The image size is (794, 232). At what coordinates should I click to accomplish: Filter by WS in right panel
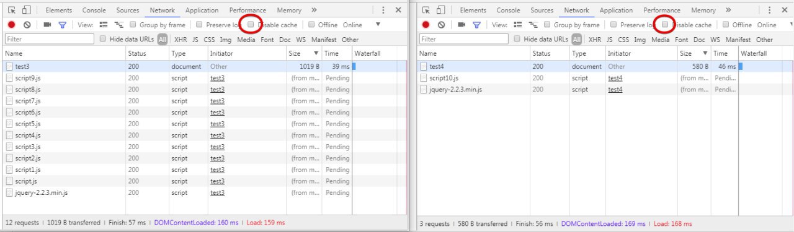click(x=715, y=40)
